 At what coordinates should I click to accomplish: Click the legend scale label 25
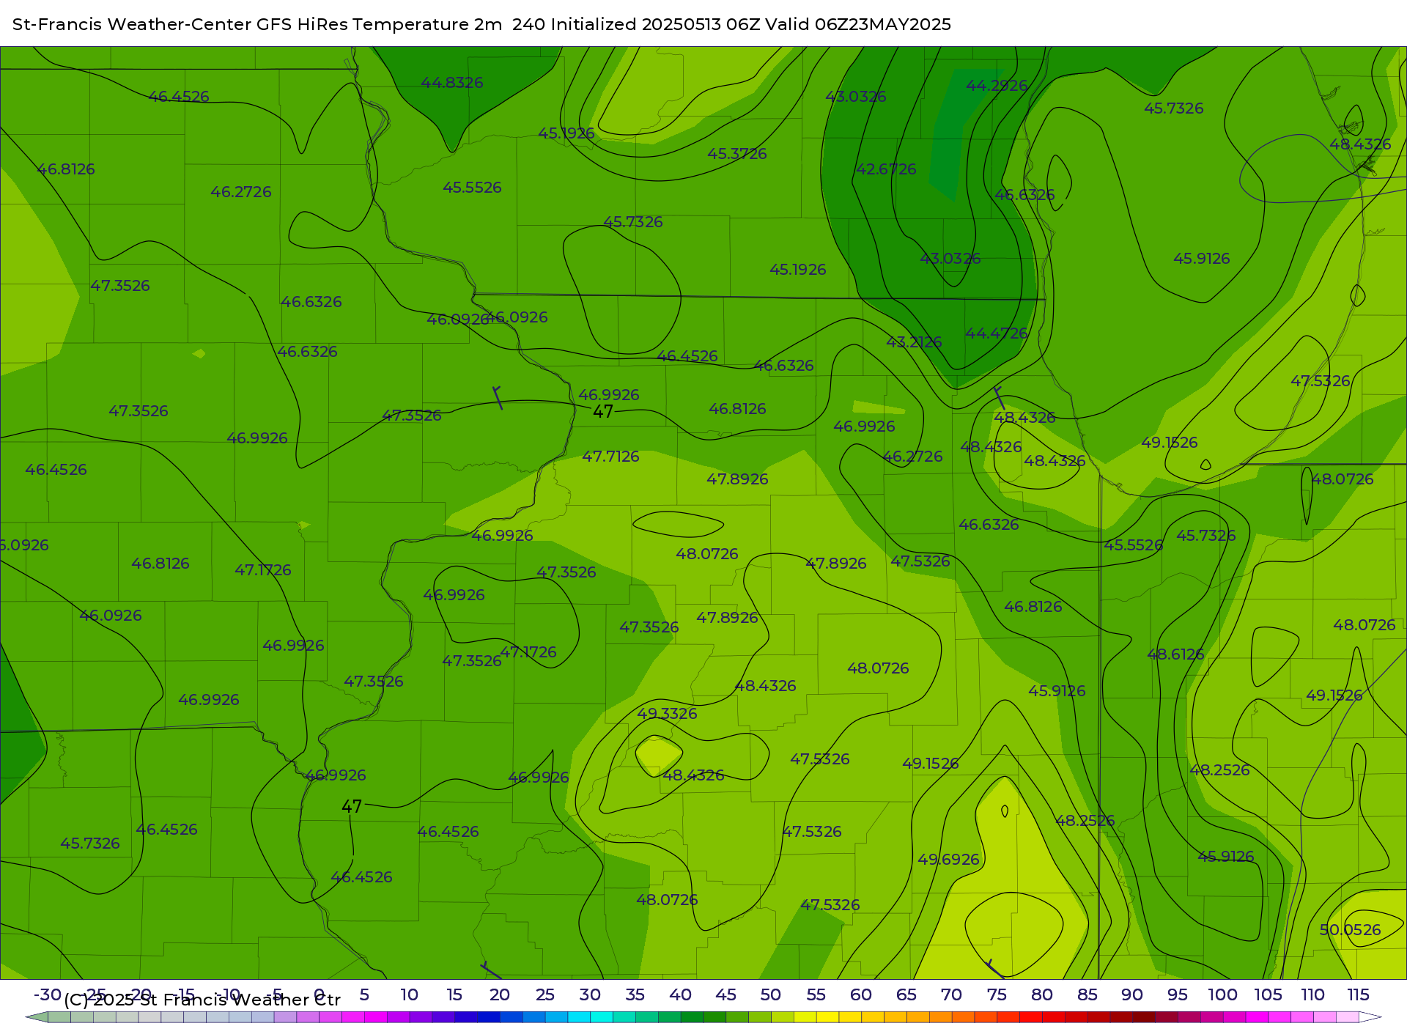coord(545,995)
